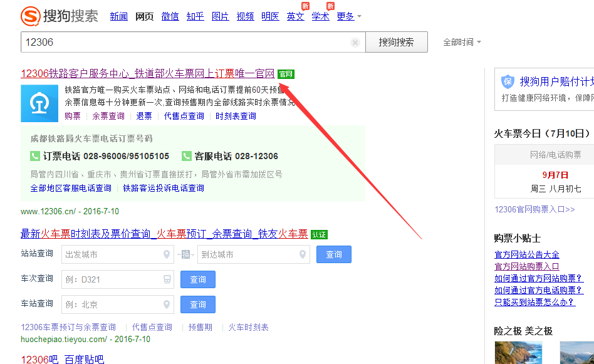Open 代售点查询 under the 12306 official result
The height and width of the screenshot is (364, 594).
[184, 116]
